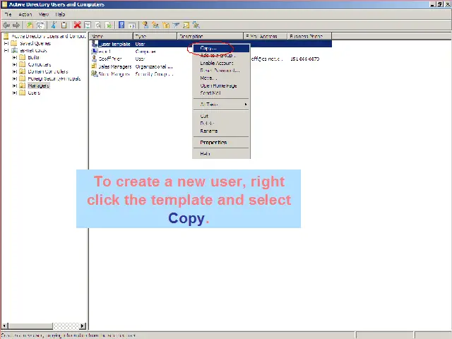The height and width of the screenshot is (339, 452).
Task: Choose Move... in context menu
Action: click(221, 78)
